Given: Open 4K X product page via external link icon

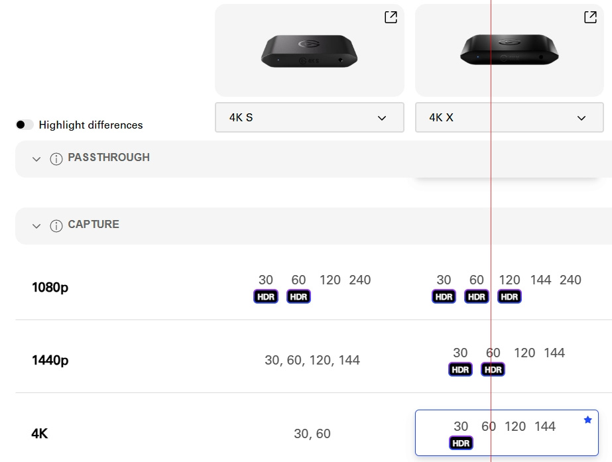Looking at the screenshot, I should (x=590, y=17).
